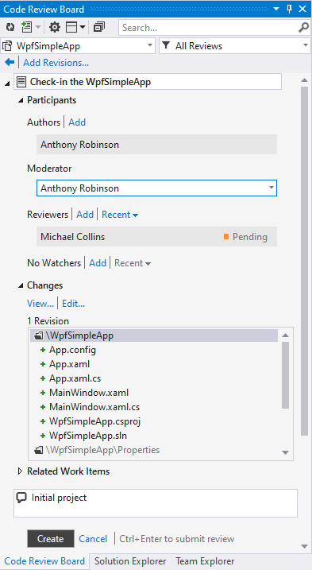Click the main panel scroll down arrow
This screenshot has height=570, width=312.
click(x=305, y=546)
